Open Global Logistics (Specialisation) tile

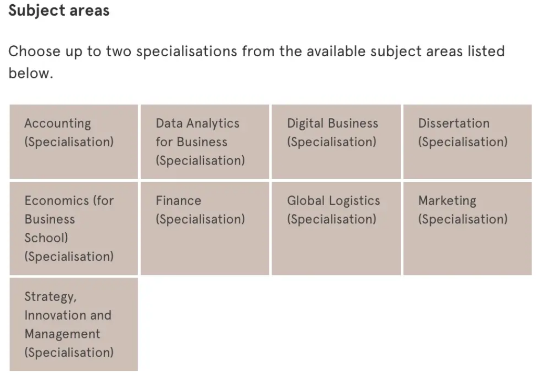(336, 229)
